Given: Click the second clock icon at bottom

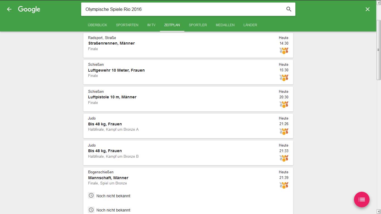Looking at the screenshot, I should point(91,210).
